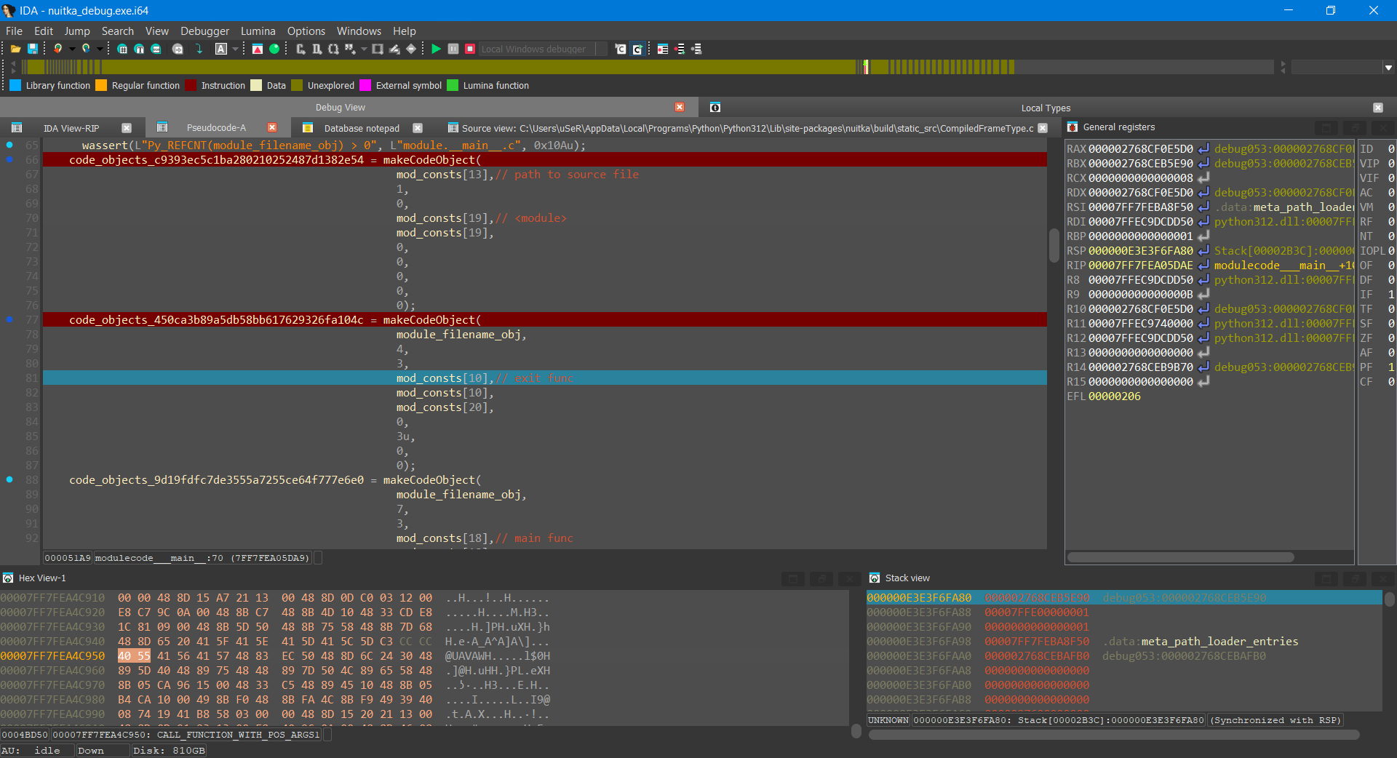Open Local Windows debugger selector
This screenshot has height=758, width=1397.
point(542,49)
